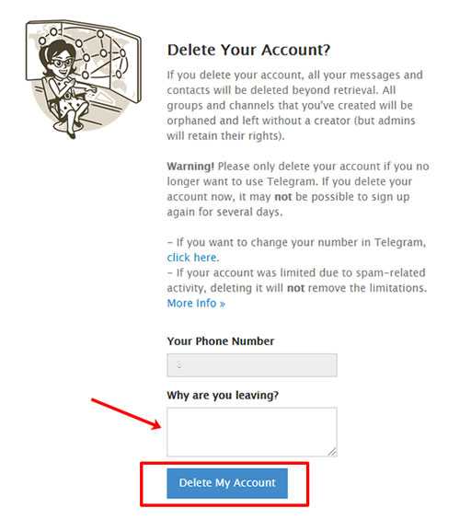Click the "Your Phone Number" label
Image resolution: width=460 pixels, height=531 pixels.
pyautogui.click(x=221, y=341)
